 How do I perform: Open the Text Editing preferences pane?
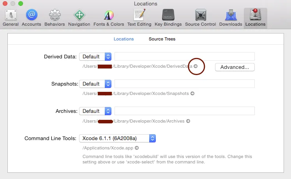(139, 18)
